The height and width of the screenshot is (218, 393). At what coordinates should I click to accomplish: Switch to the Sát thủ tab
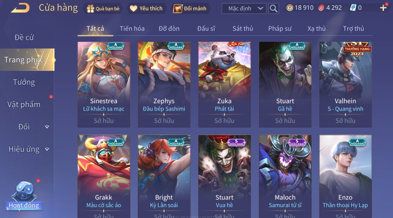click(x=243, y=28)
